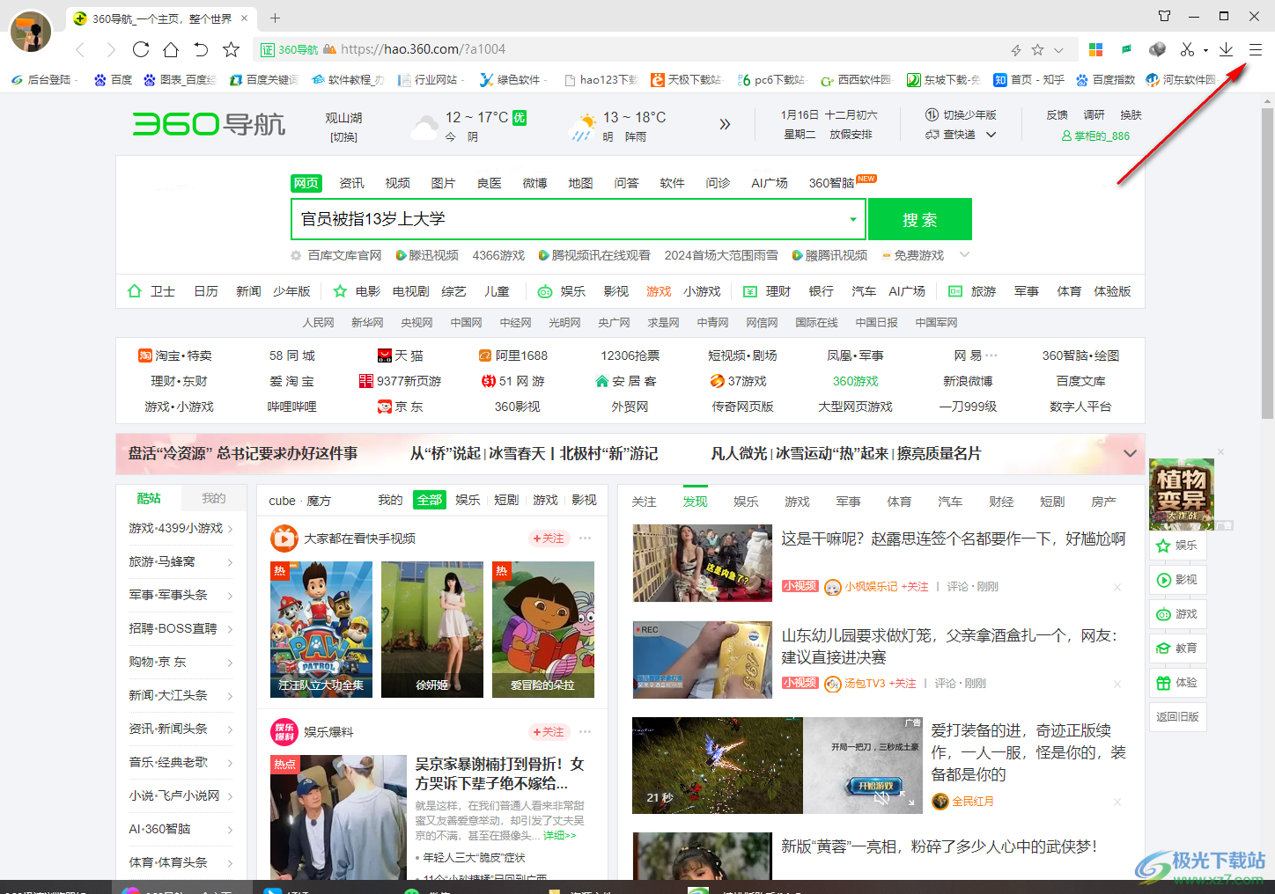The height and width of the screenshot is (894, 1275).
Task: Expand the search suggestions dropdown arrow
Action: (x=852, y=219)
